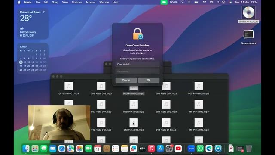Open App Store in the dock
This screenshot has height=155, width=275.
(x=160, y=149)
